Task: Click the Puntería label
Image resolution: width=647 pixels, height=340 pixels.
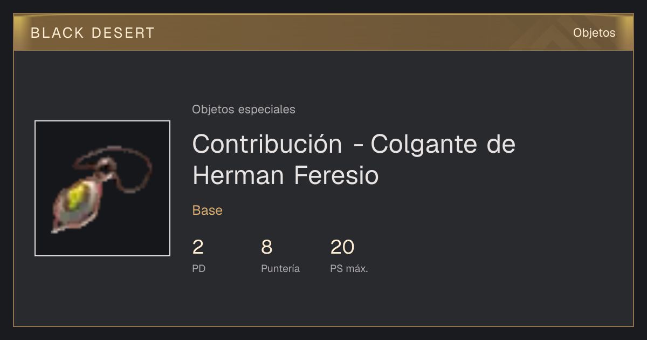Action: click(280, 268)
